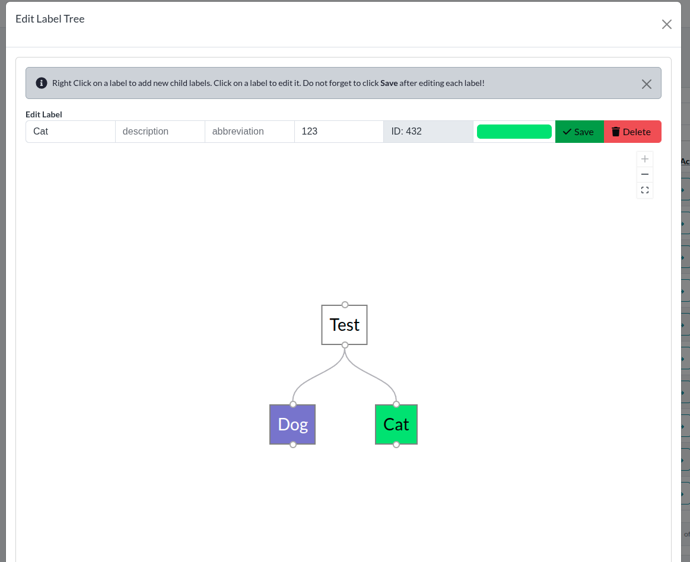Image resolution: width=690 pixels, height=562 pixels.
Task: Enter fullscreen mode for the label tree
Action: 645,190
